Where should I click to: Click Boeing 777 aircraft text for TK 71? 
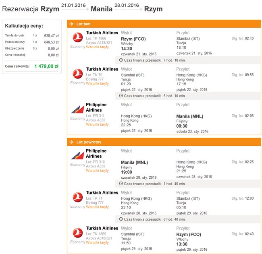point(95,202)
